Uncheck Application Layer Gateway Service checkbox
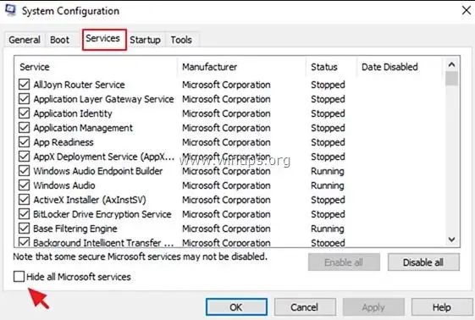 (24, 99)
